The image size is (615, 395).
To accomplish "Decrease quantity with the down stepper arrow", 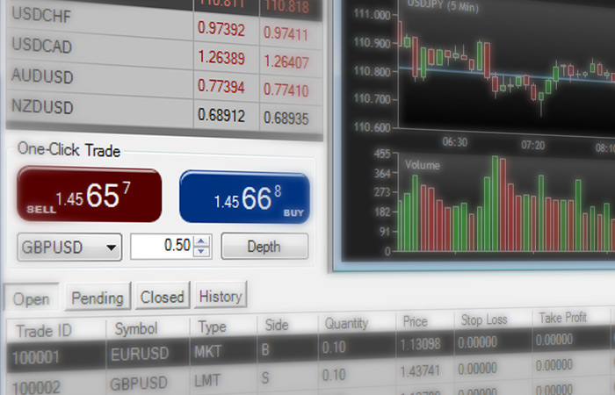I will pyautogui.click(x=202, y=252).
